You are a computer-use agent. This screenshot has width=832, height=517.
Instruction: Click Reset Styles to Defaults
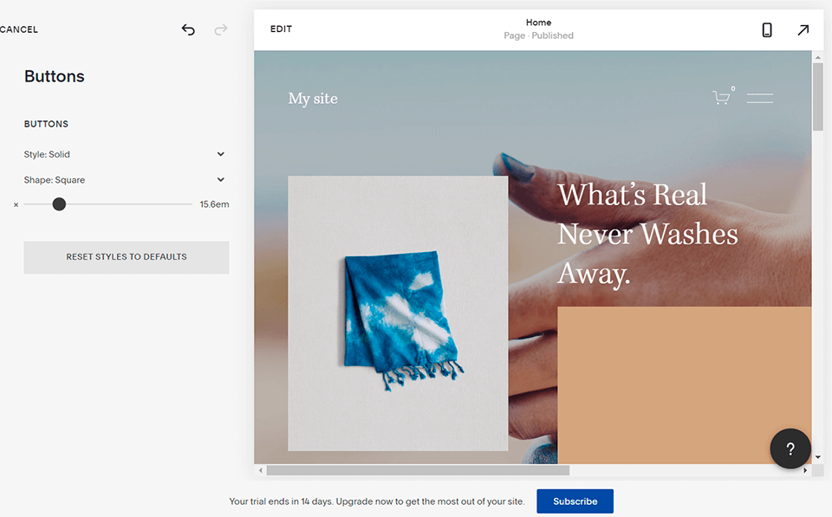click(x=126, y=256)
